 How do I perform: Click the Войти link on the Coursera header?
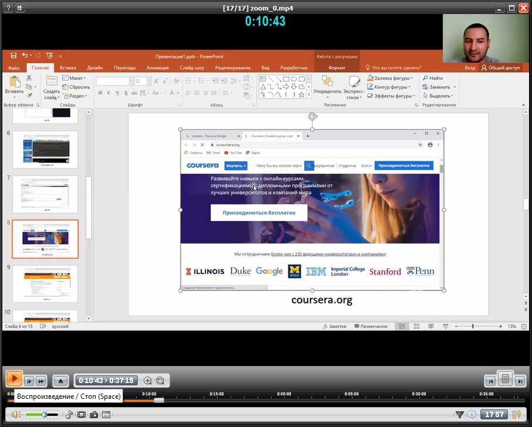click(366, 165)
